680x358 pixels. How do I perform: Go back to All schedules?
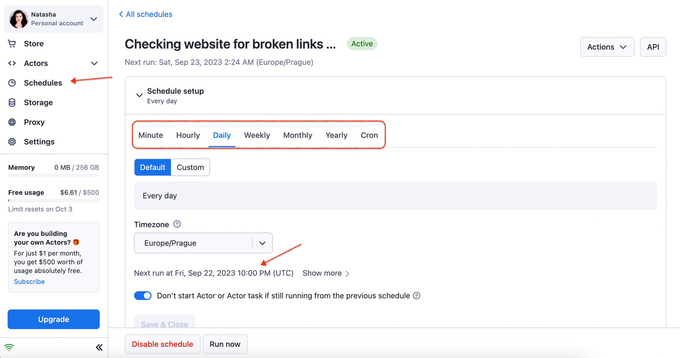tap(145, 14)
